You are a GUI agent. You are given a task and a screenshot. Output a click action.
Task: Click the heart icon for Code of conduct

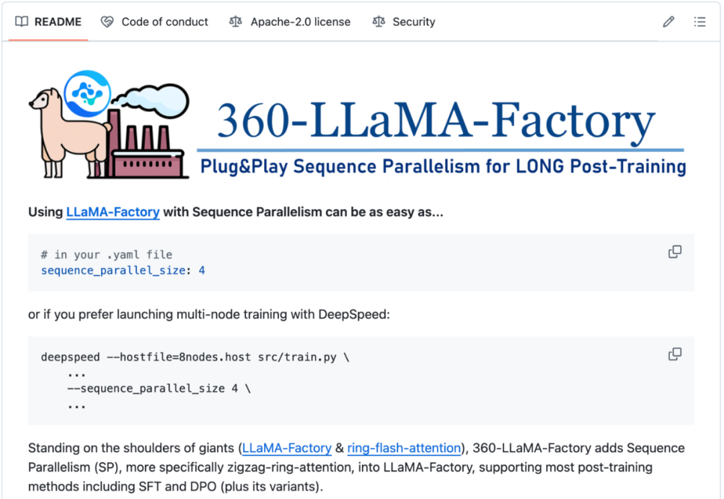click(107, 21)
